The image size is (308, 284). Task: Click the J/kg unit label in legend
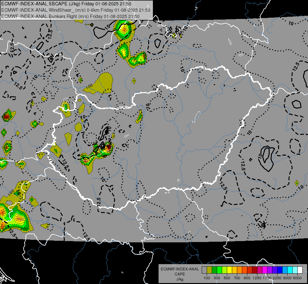tap(180, 280)
